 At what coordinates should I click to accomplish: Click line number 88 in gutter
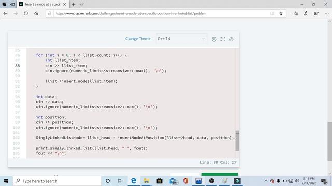click(x=17, y=66)
